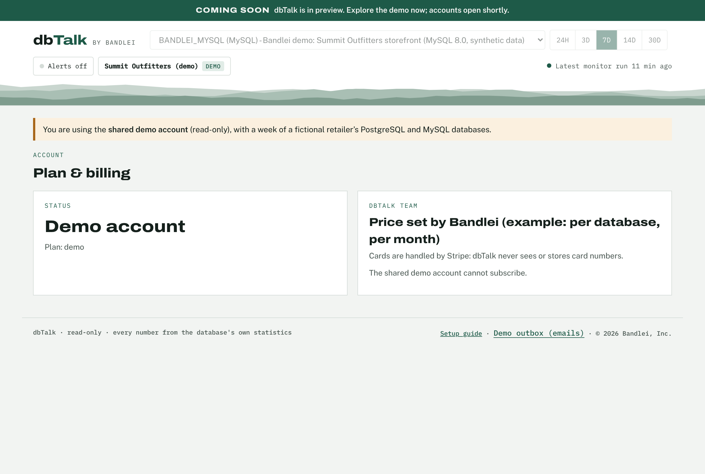Click the COMING SOON banner label
This screenshot has height=474, width=705.
click(233, 10)
